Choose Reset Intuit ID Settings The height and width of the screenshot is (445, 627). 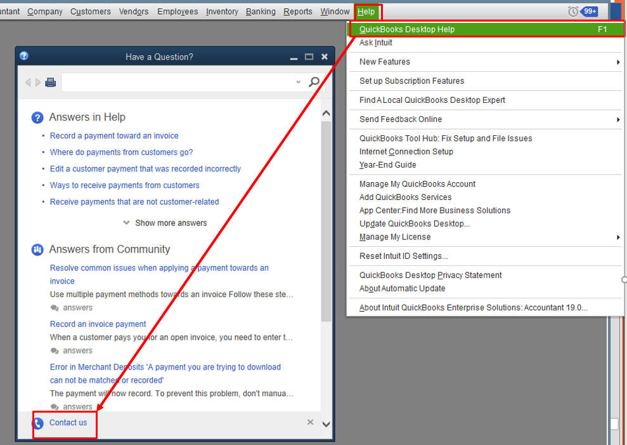(x=486, y=256)
